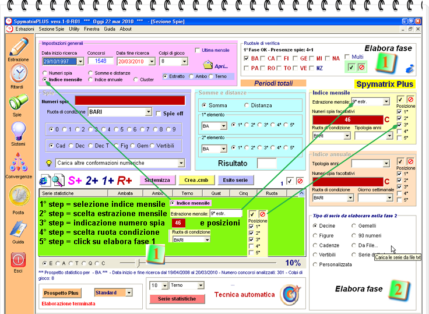The height and width of the screenshot is (314, 429).
Task: Click the red Numeri spia field in Spie
Action: click(130, 101)
